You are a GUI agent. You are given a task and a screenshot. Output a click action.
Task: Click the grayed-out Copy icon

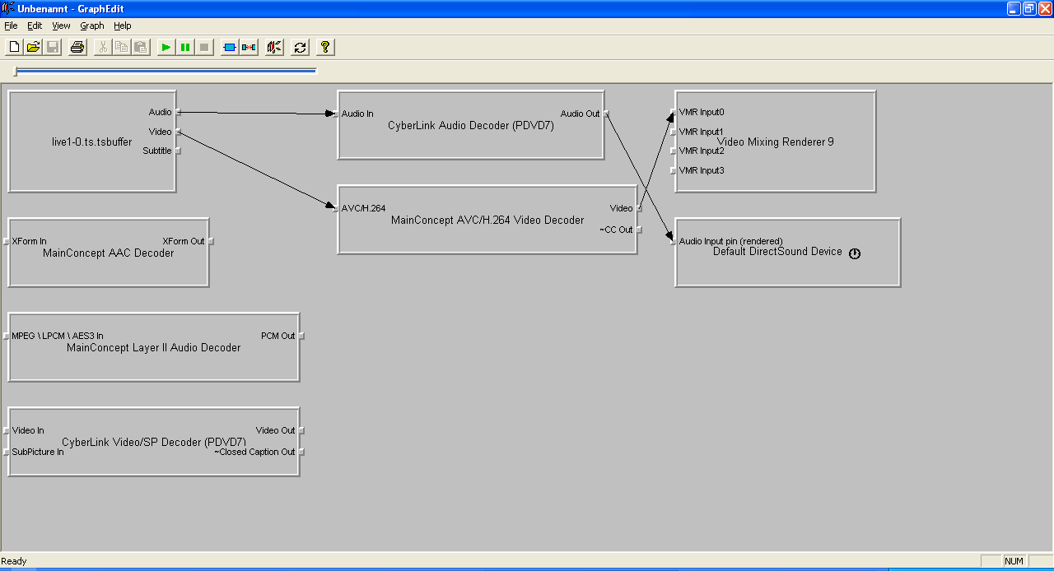point(122,47)
